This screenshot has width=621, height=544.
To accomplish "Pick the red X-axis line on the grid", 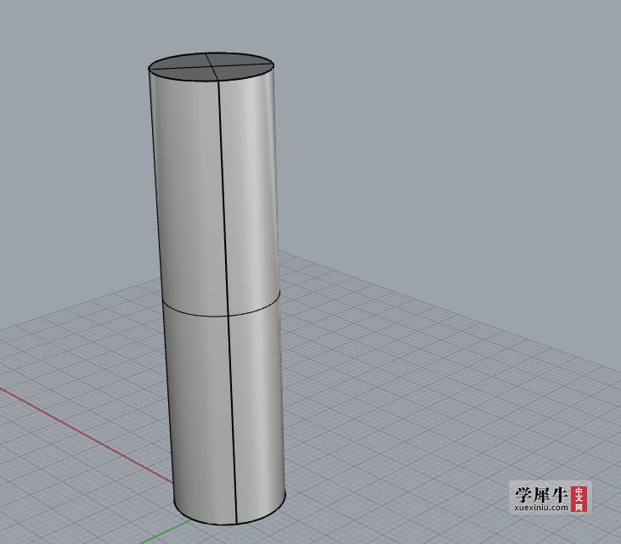I will click(87, 435).
